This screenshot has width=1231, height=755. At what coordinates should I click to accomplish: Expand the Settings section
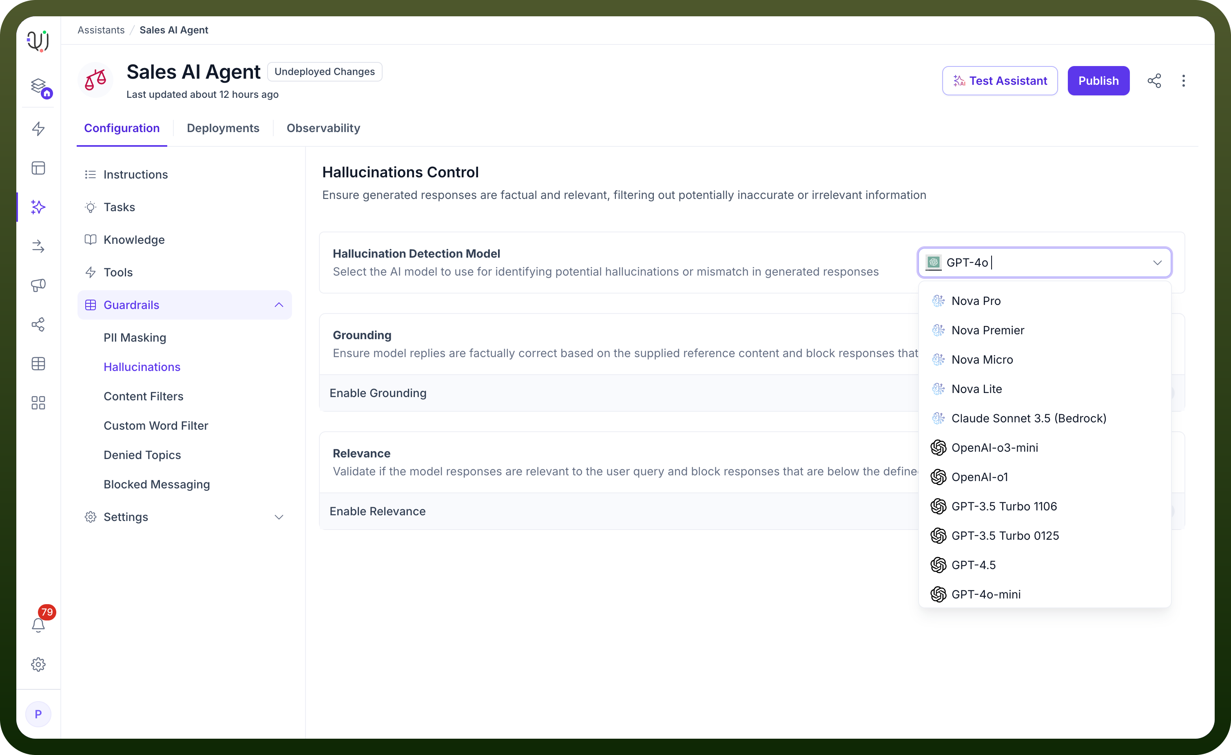[279, 517]
